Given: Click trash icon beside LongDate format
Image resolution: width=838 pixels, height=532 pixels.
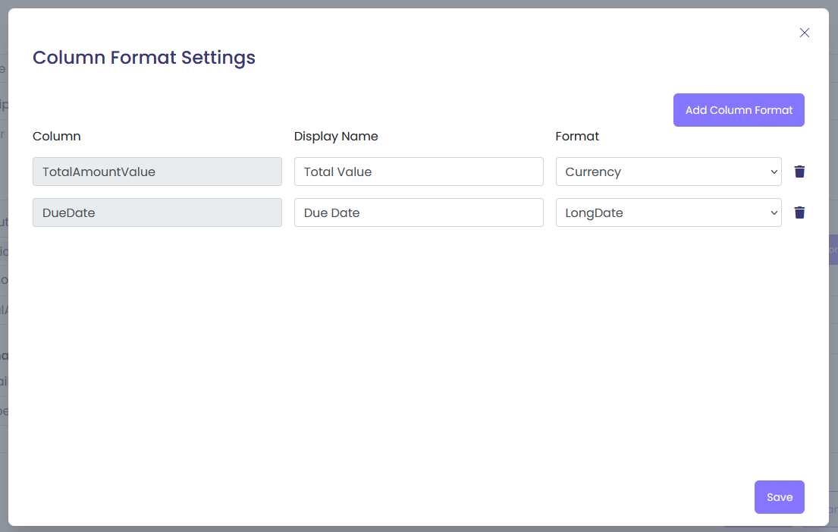Looking at the screenshot, I should [799, 212].
